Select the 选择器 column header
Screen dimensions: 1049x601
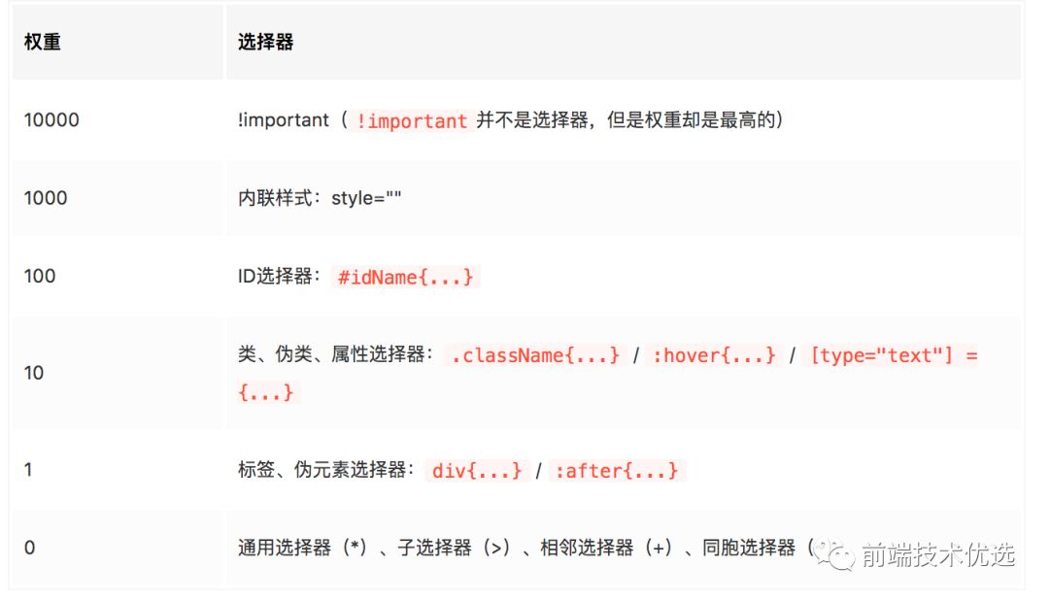(265, 43)
